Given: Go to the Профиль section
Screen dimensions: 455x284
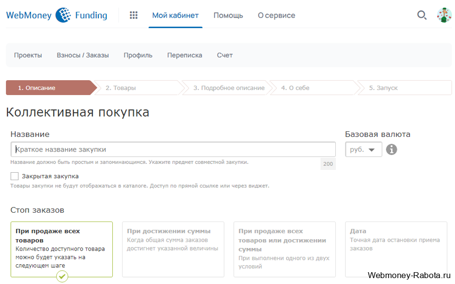Looking at the screenshot, I should (x=138, y=55).
